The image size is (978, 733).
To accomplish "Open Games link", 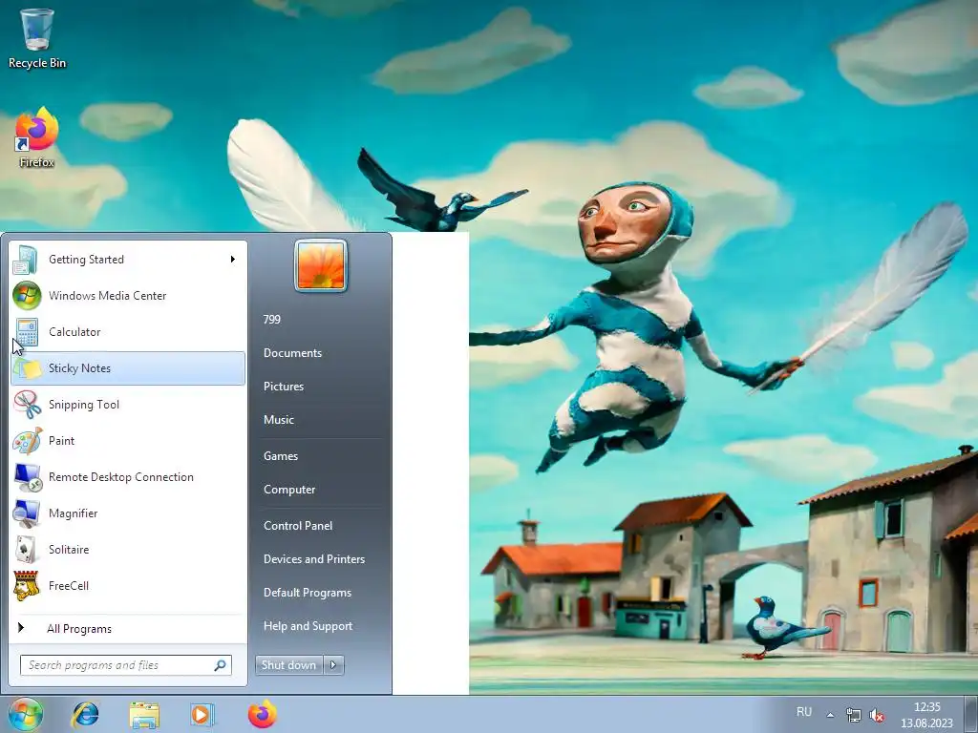I will coord(281,456).
